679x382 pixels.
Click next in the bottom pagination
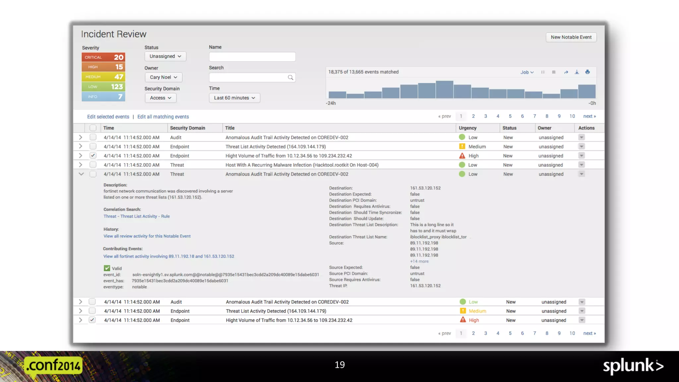coord(589,333)
